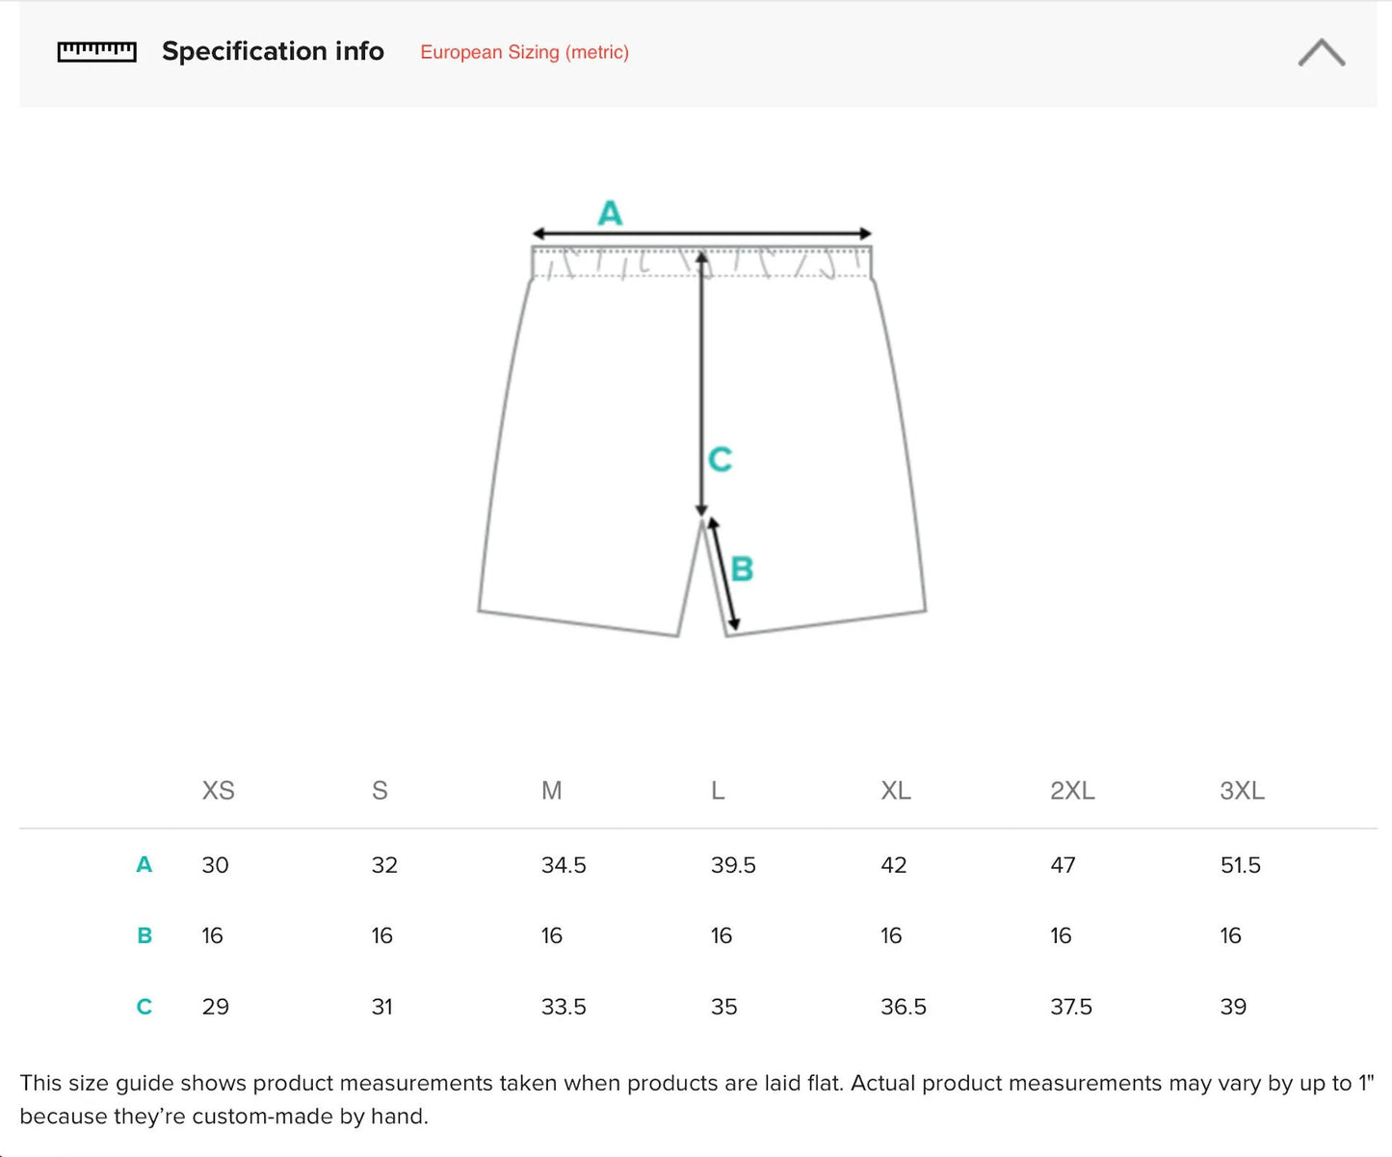Click the A row label in table
This screenshot has width=1392, height=1157.
(x=144, y=865)
